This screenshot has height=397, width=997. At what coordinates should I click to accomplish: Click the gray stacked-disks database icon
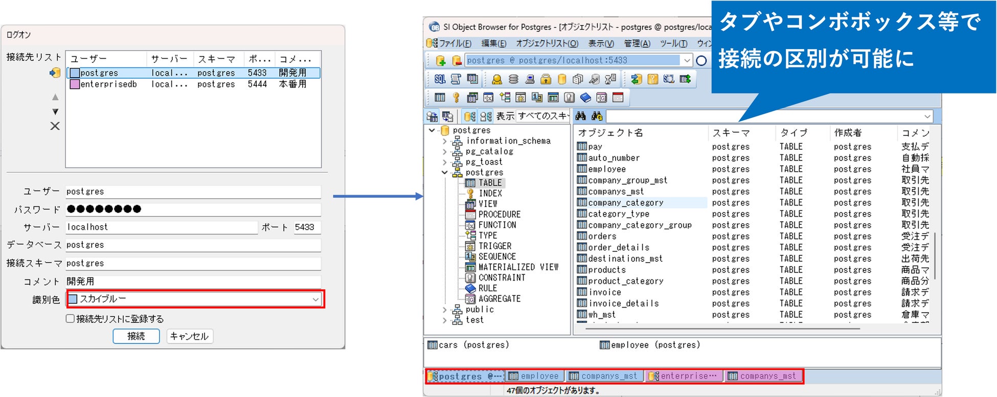(x=513, y=79)
